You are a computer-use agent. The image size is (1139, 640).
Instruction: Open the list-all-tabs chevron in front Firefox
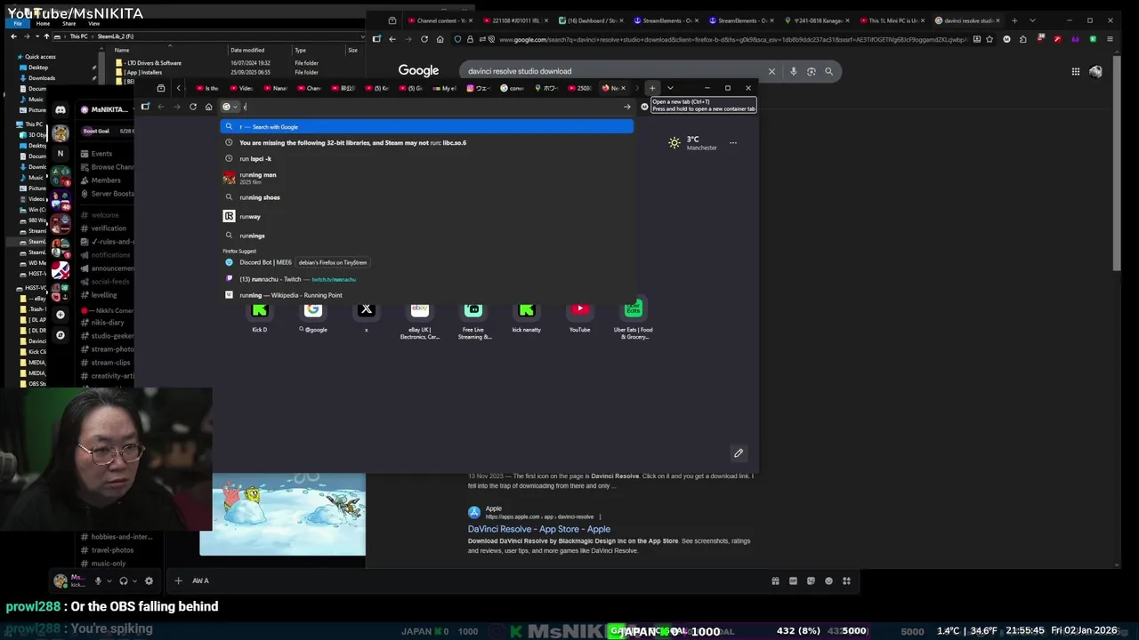(670, 88)
